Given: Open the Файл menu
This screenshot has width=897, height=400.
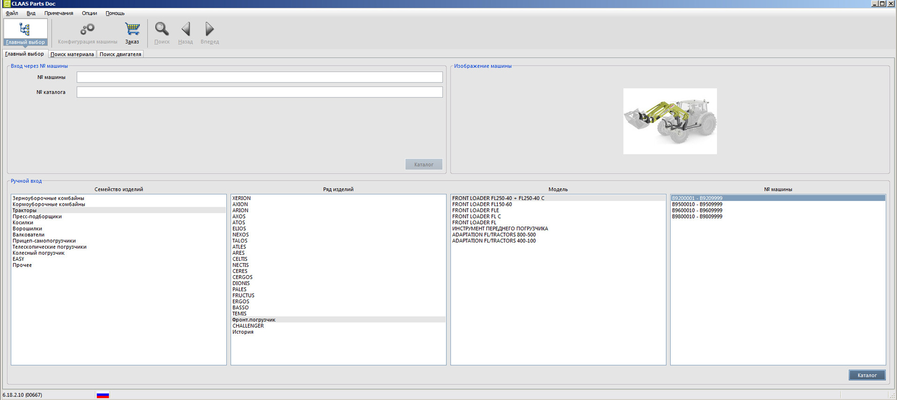Looking at the screenshot, I should pos(12,13).
